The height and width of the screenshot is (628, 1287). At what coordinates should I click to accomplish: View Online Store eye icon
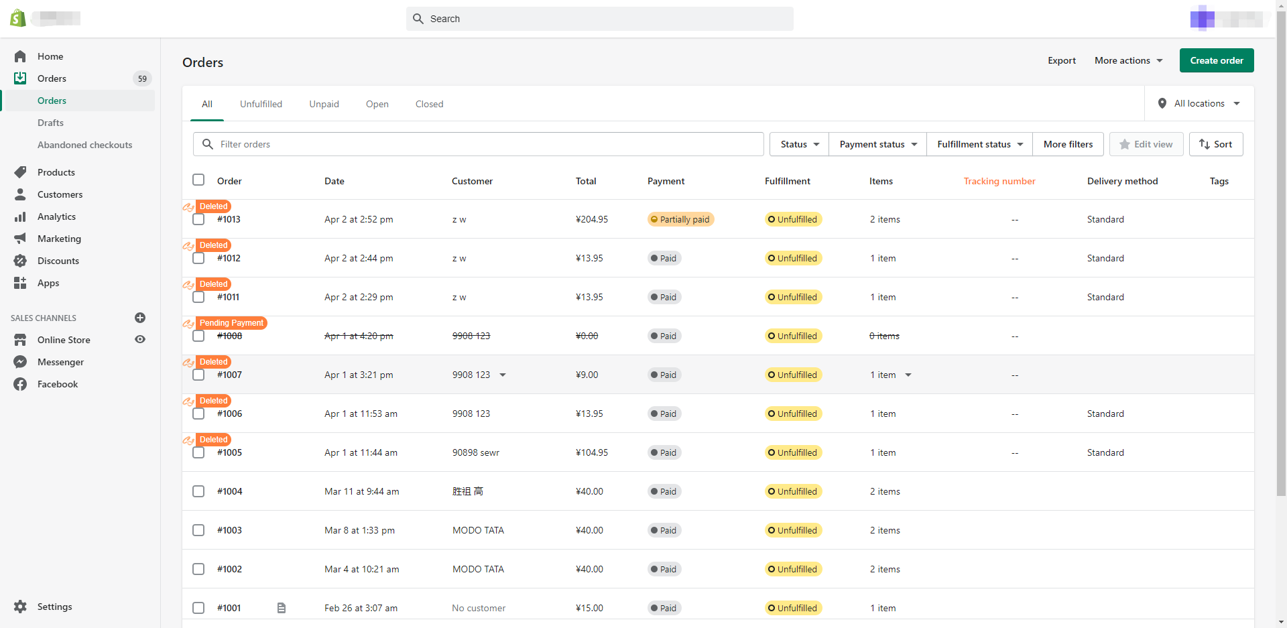pyautogui.click(x=140, y=340)
